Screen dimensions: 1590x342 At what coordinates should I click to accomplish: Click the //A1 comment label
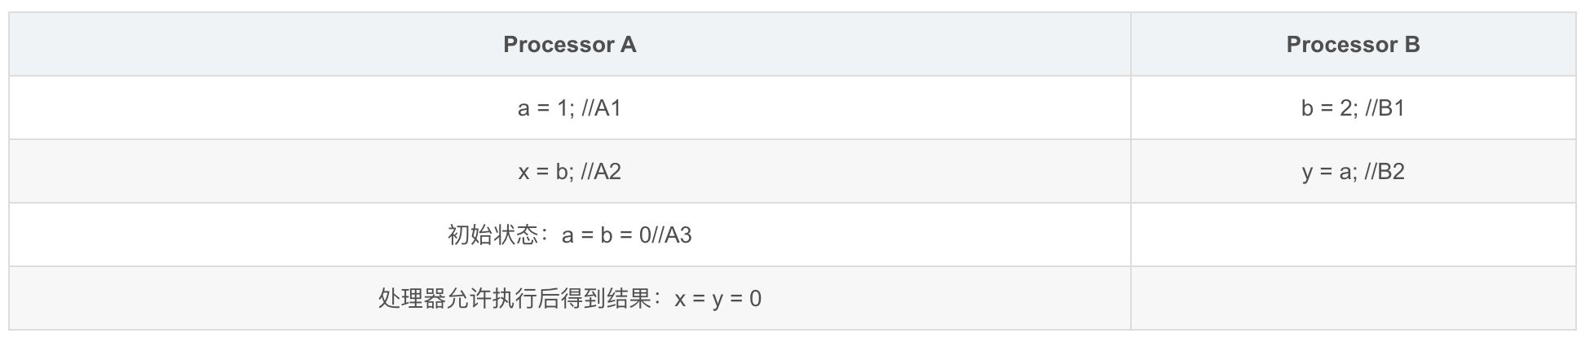(602, 108)
